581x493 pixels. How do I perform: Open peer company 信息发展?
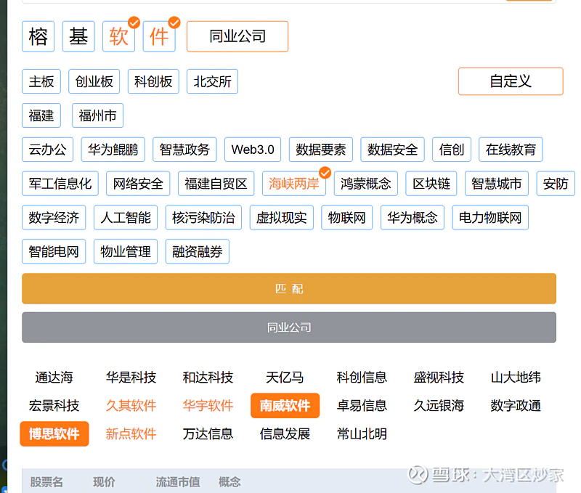pos(285,433)
